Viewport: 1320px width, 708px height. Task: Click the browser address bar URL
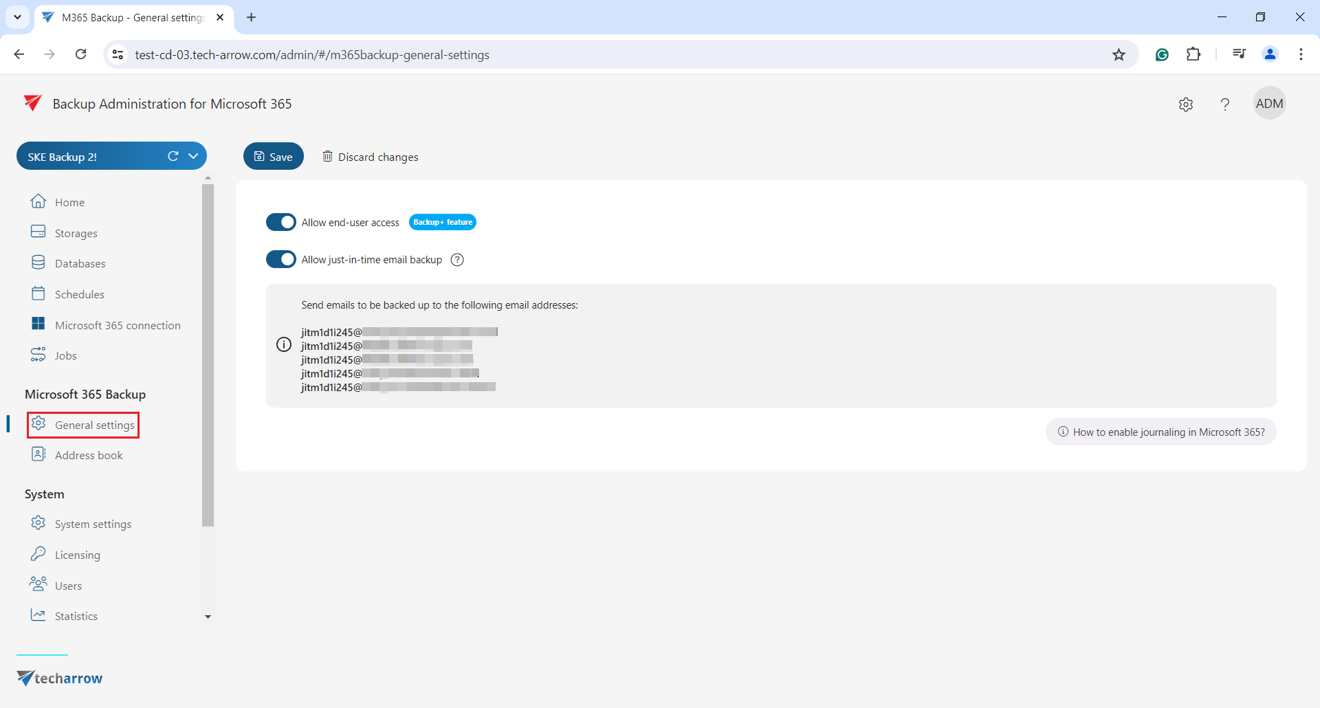(x=312, y=54)
